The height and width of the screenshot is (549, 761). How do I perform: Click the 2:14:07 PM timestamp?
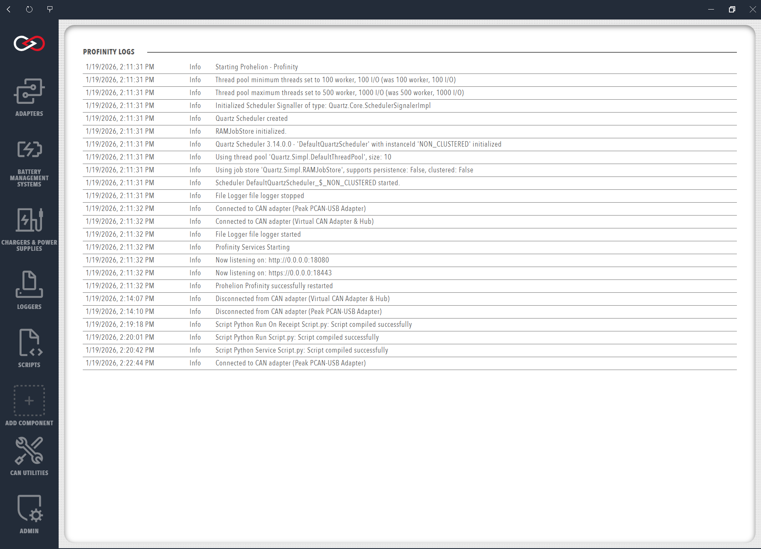tap(120, 299)
